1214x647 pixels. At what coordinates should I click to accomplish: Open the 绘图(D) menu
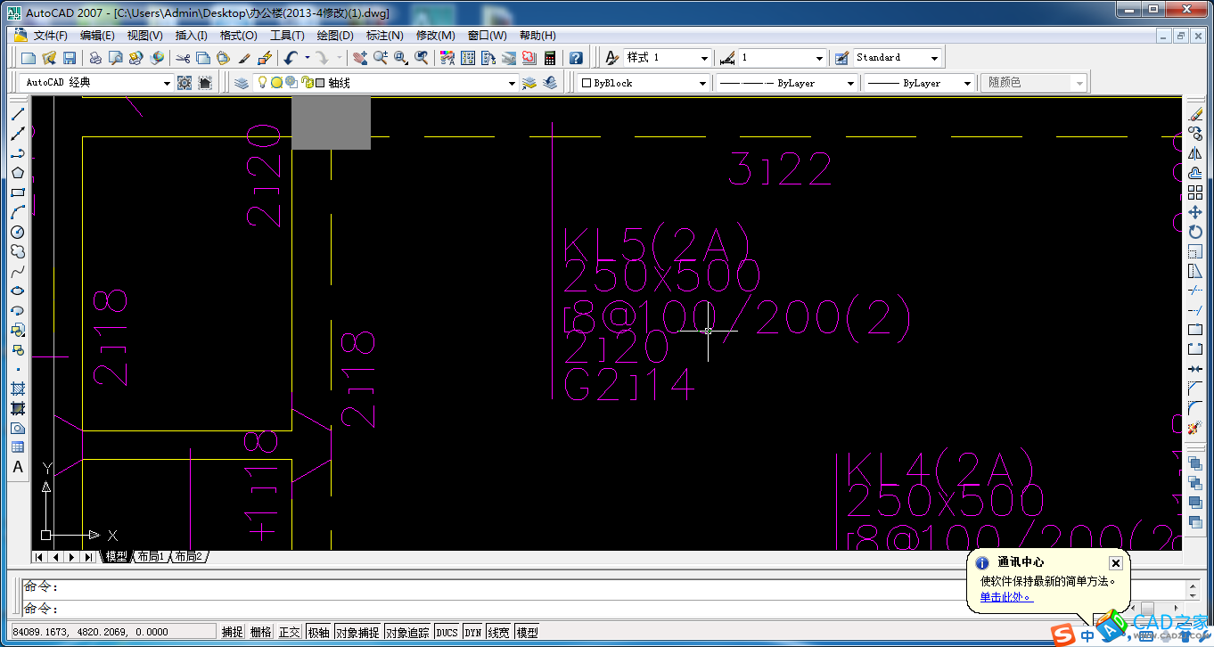[334, 36]
